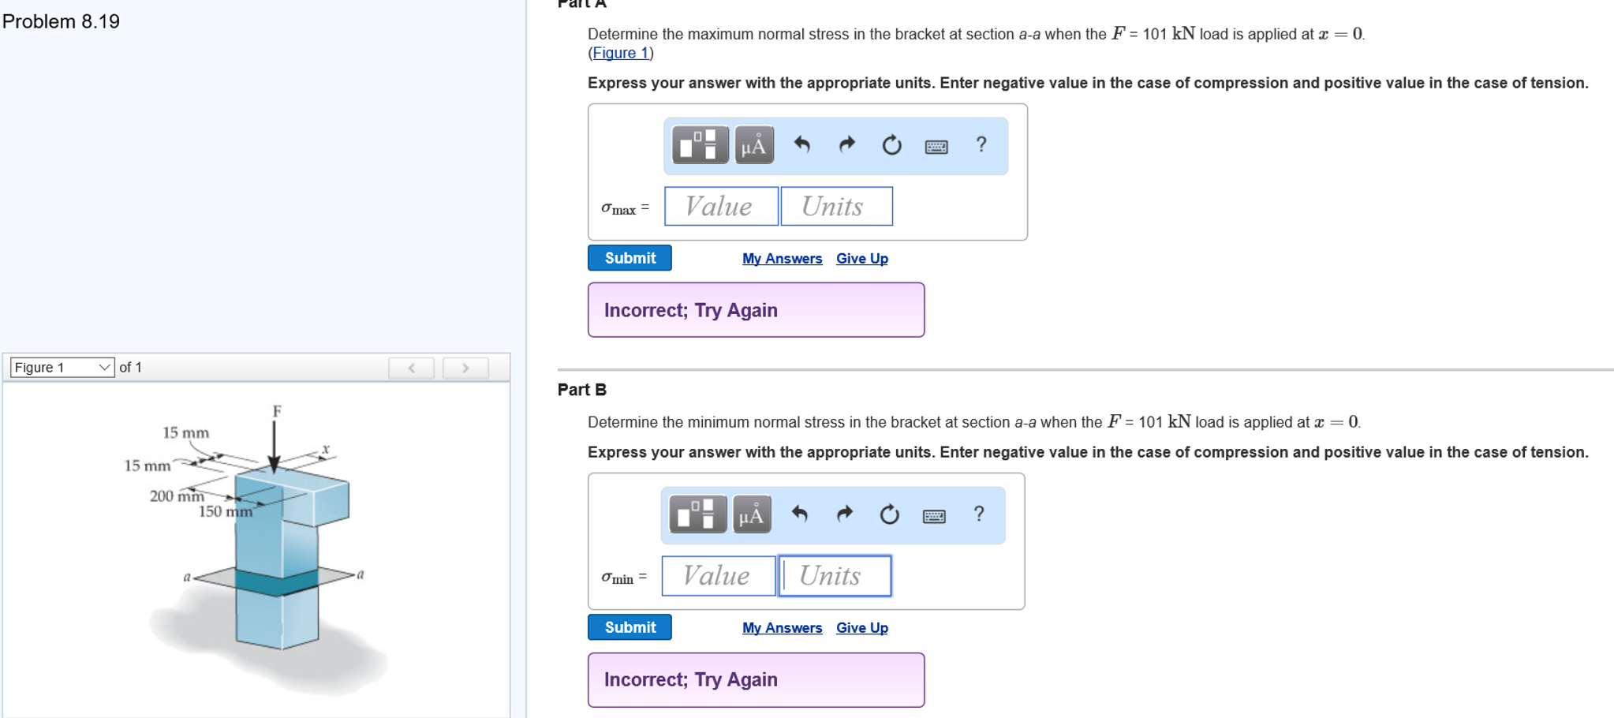Click the σmax Units input field
This screenshot has width=1614, height=718.
(837, 206)
